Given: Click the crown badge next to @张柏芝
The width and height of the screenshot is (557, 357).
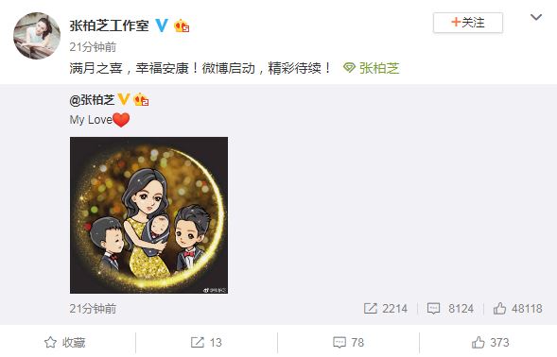Looking at the screenshot, I should pos(141,100).
